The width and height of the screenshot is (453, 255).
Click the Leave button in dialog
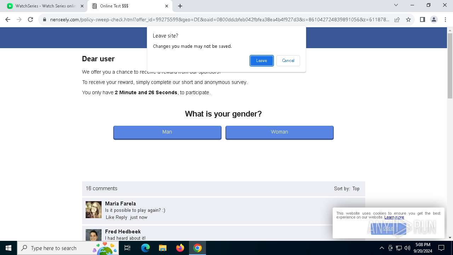(262, 61)
